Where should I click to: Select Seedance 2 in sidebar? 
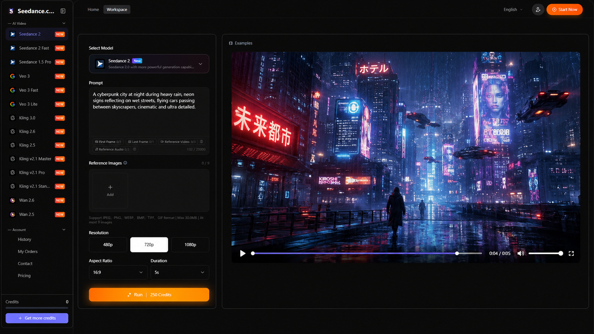(x=37, y=34)
